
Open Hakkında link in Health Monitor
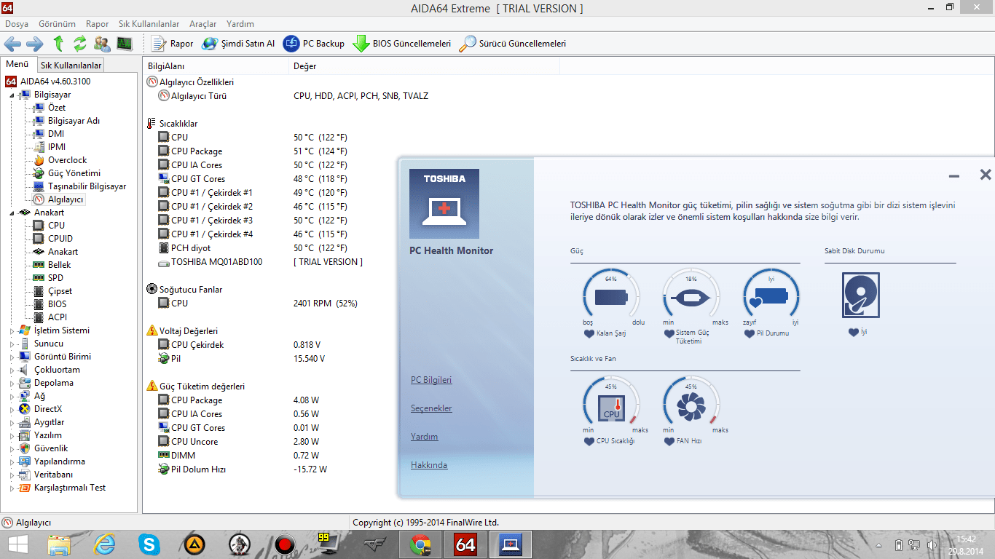coord(429,465)
